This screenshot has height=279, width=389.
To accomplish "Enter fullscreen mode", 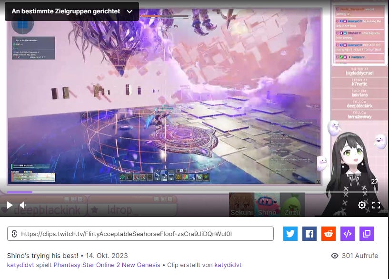I will coord(376,205).
